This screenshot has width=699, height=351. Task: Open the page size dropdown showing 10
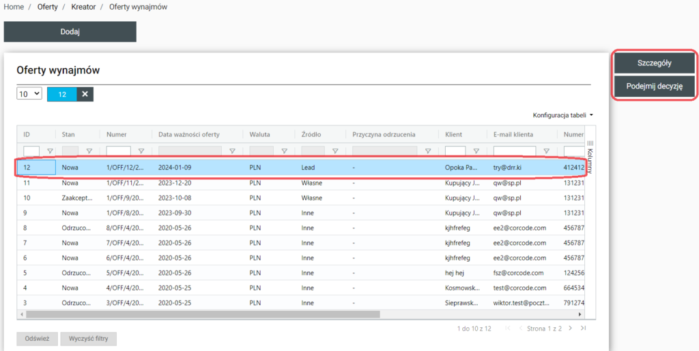29,94
